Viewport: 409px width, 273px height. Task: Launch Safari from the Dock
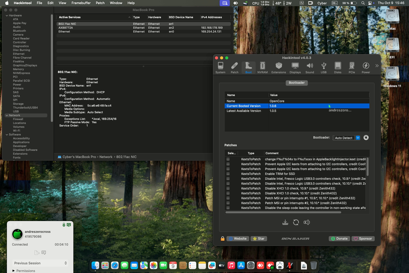pos(115,266)
